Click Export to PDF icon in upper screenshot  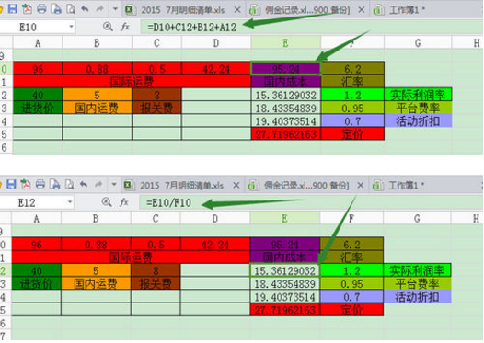pos(27,9)
